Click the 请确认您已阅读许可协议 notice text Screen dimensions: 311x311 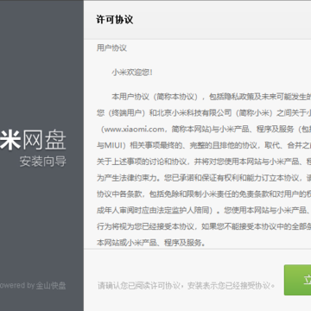click(186, 286)
